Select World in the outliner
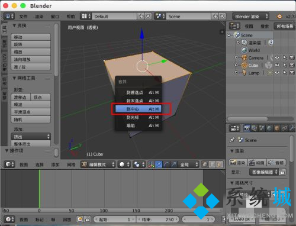Image resolution: width=296 pixels, height=226 pixels. pyautogui.click(x=254, y=50)
